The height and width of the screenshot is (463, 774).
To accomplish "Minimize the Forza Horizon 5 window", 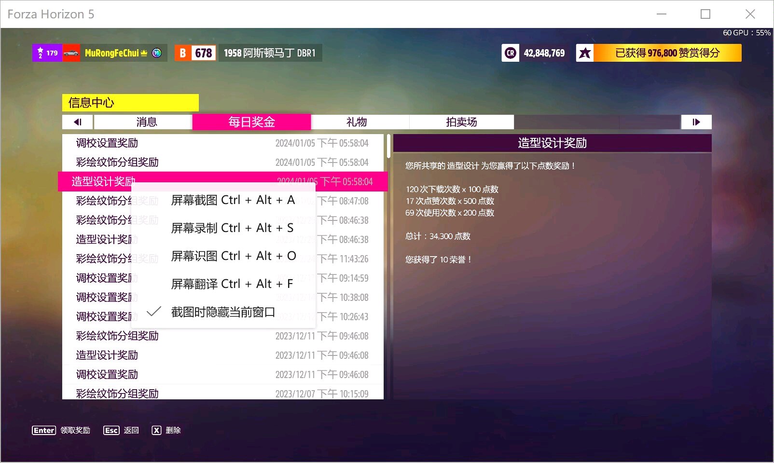I will click(662, 14).
